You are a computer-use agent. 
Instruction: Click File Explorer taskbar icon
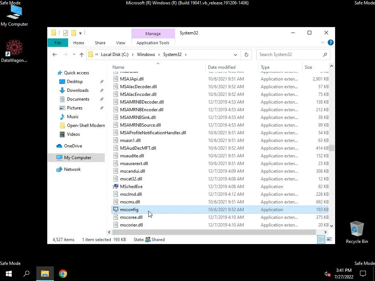(x=45, y=274)
